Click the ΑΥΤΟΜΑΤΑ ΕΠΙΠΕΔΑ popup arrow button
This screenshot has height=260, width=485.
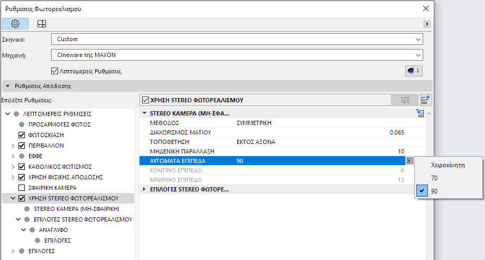tap(409, 160)
